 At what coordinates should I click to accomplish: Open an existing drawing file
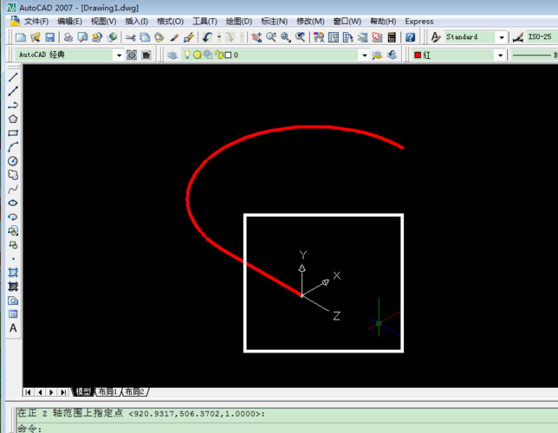(x=36, y=37)
